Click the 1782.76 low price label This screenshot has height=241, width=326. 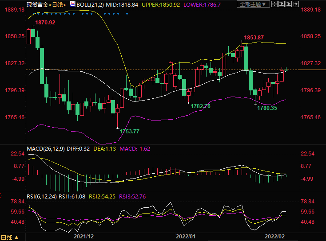click(x=200, y=106)
